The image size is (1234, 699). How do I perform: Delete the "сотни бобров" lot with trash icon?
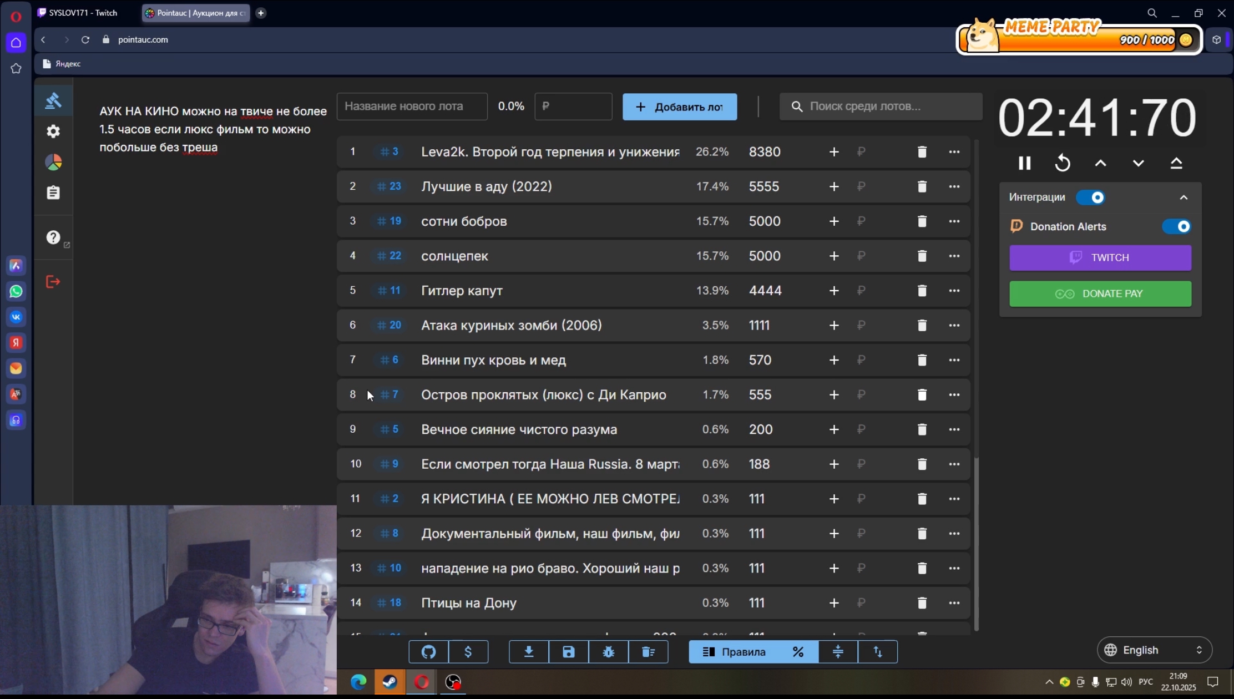pyautogui.click(x=922, y=221)
